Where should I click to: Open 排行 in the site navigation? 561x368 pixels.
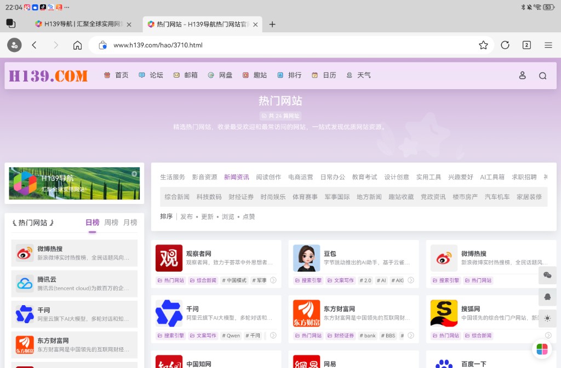[x=289, y=75]
